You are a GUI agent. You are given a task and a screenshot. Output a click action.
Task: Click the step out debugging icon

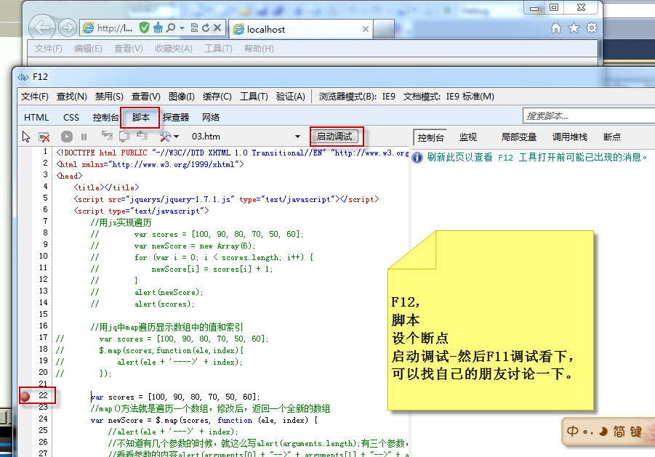click(x=142, y=136)
